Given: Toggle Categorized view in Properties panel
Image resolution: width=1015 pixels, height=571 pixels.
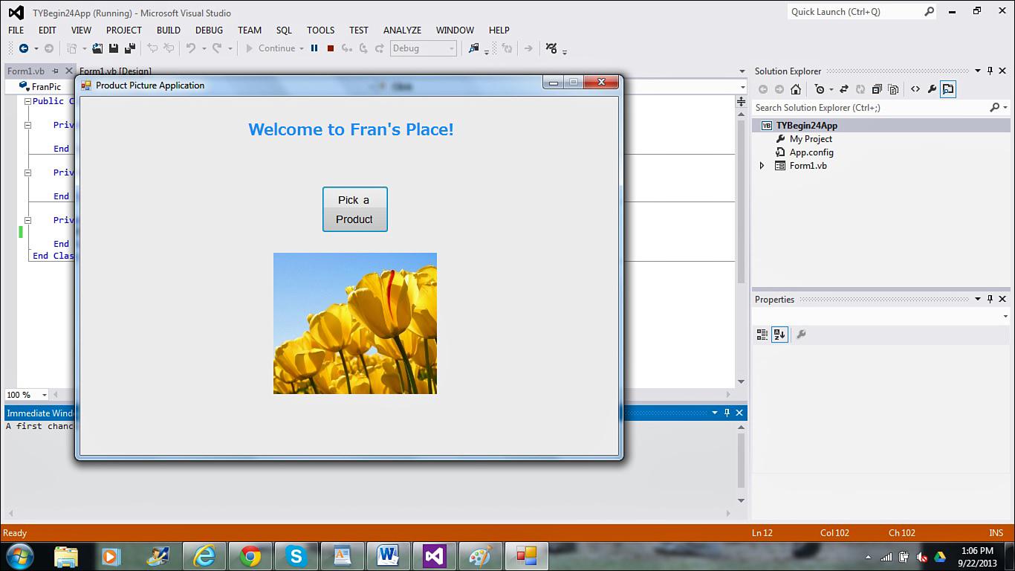Looking at the screenshot, I should 762,335.
